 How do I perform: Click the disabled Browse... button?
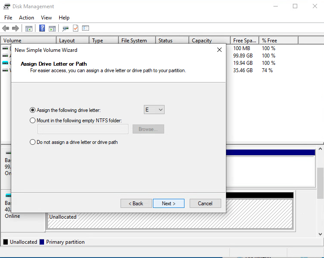tap(148, 129)
